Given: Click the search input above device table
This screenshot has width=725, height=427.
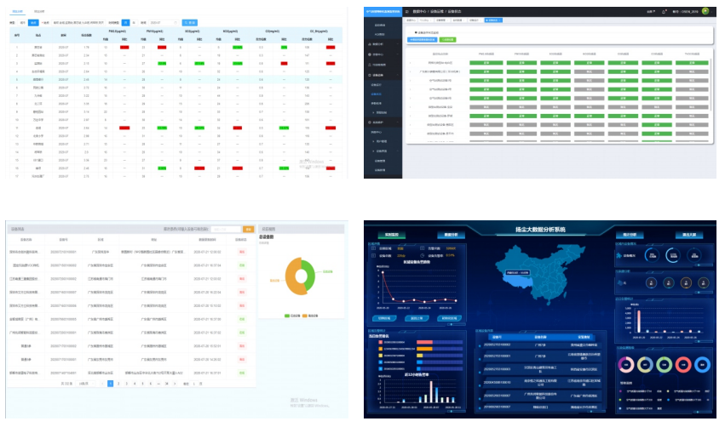Looking at the screenshot, I should 227,230.
